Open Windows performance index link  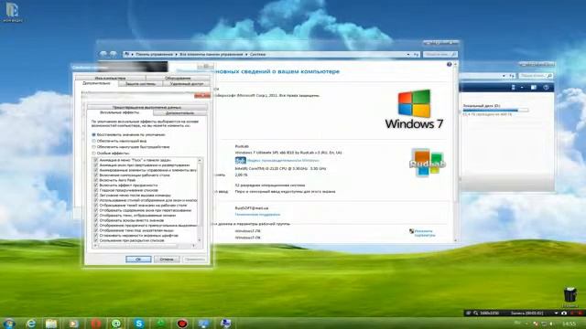pyautogui.click(x=283, y=161)
